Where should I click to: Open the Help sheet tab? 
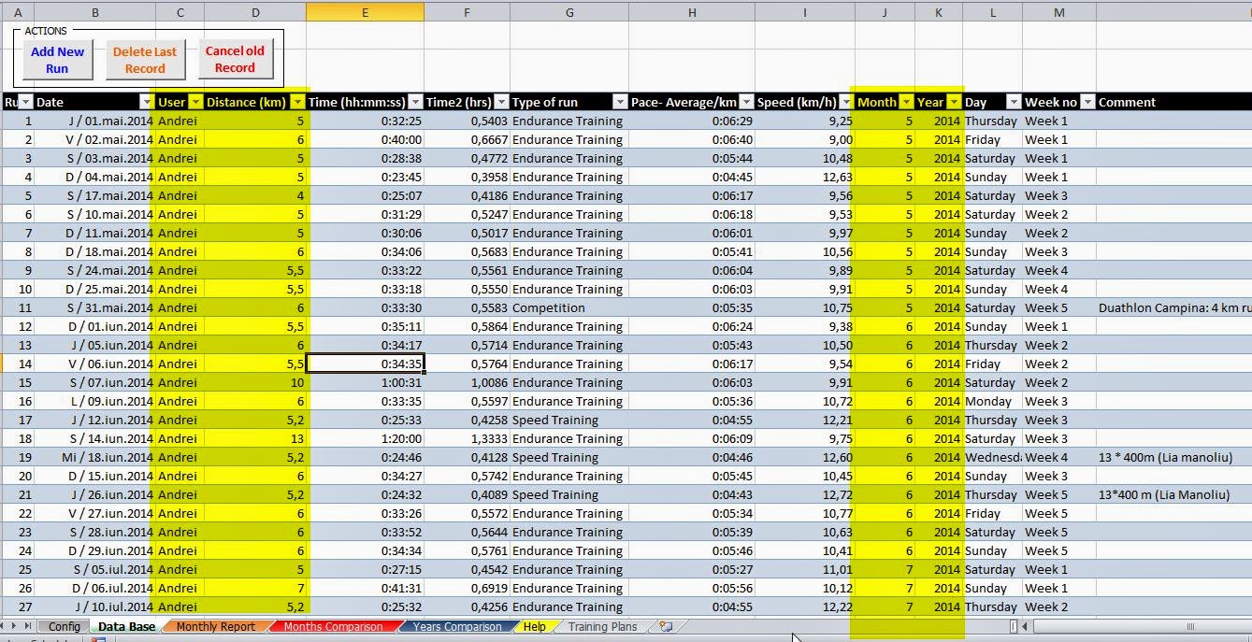[x=535, y=626]
